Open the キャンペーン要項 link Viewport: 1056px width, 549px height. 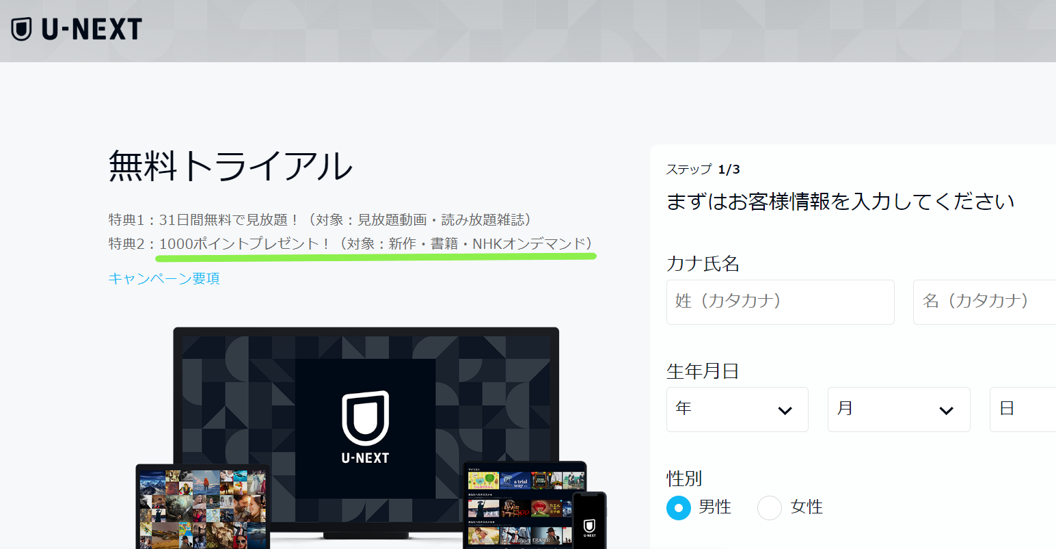(x=164, y=278)
